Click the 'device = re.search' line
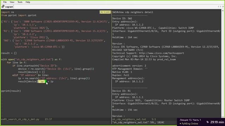The width and height of the screenshot is (225, 126). 56,69
